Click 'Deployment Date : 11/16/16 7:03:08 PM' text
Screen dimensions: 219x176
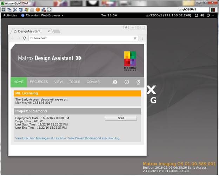42,118
